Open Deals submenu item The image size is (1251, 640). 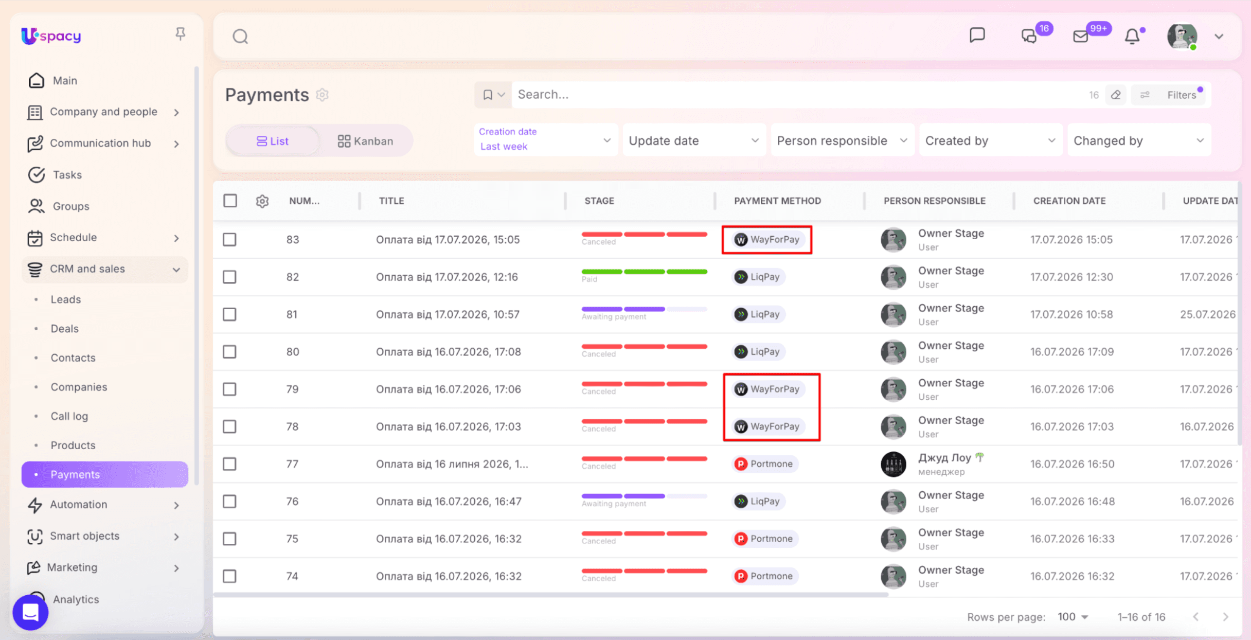[64, 329]
